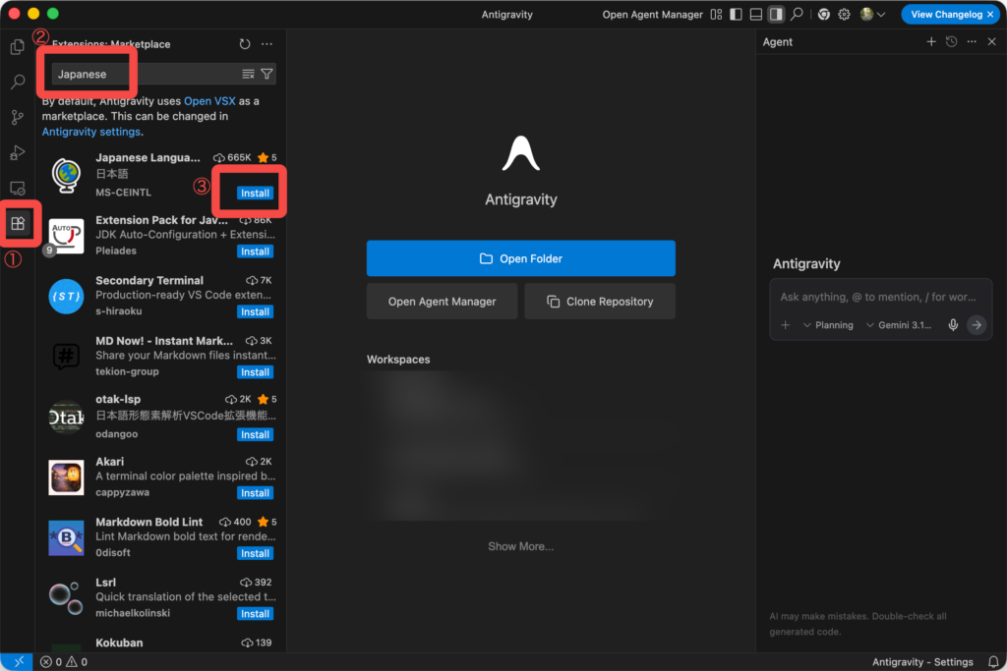Click the Extensions icon in activity bar
Viewport: 1007px width, 671px height.
pos(18,224)
